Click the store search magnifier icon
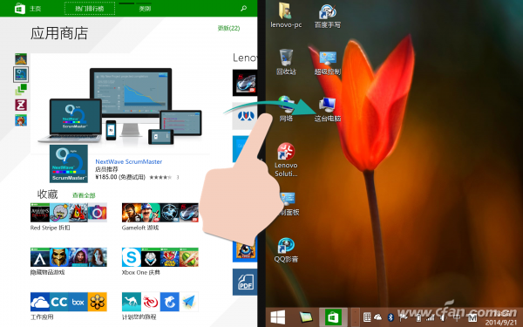523x327 pixels. point(244,9)
